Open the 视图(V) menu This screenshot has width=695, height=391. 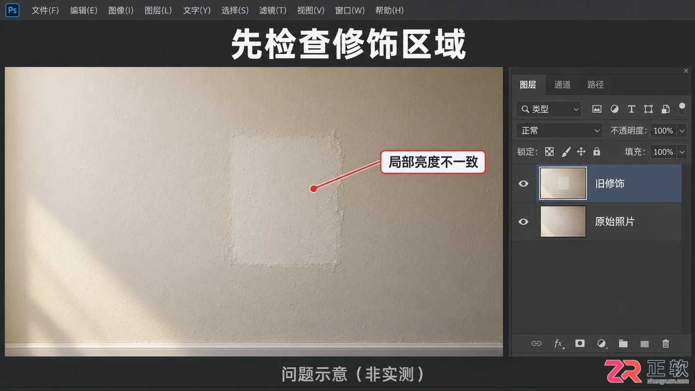[x=311, y=10]
